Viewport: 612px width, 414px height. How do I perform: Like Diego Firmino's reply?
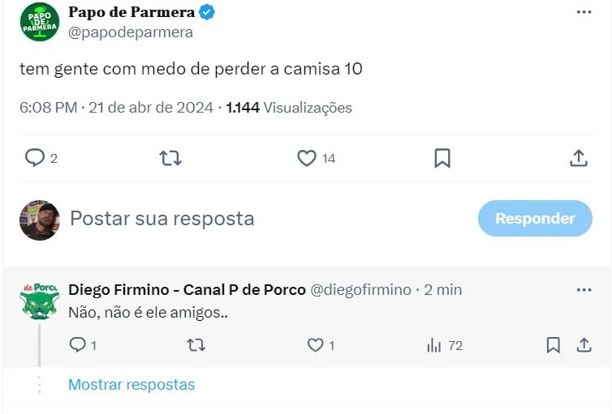coord(316,345)
